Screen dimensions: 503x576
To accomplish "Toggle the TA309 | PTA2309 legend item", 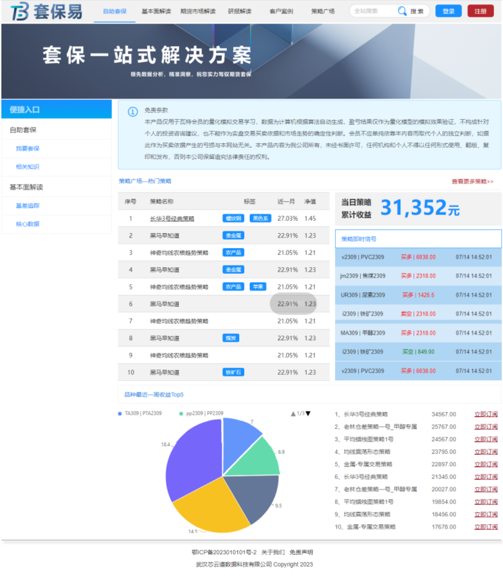I will (x=140, y=413).
